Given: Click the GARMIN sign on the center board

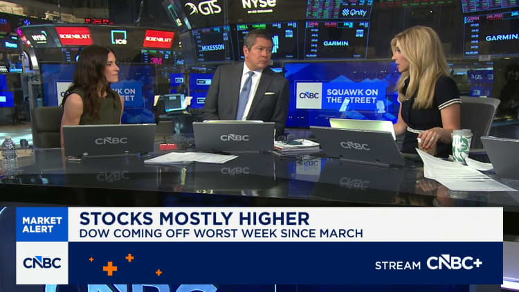Looking at the screenshot, I should point(336,44).
